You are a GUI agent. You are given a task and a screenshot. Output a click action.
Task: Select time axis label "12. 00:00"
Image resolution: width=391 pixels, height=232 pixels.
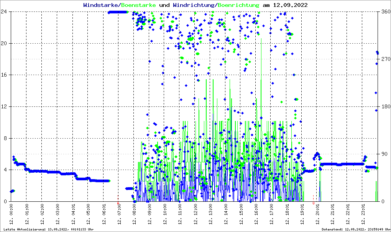pos(11,214)
